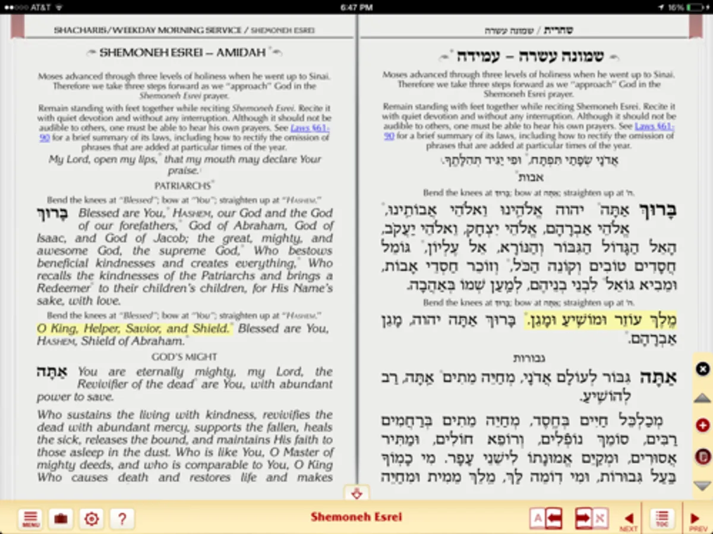Tap the 'GOD'S MIGHT' section heading
This screenshot has width=713, height=534.
(x=185, y=357)
